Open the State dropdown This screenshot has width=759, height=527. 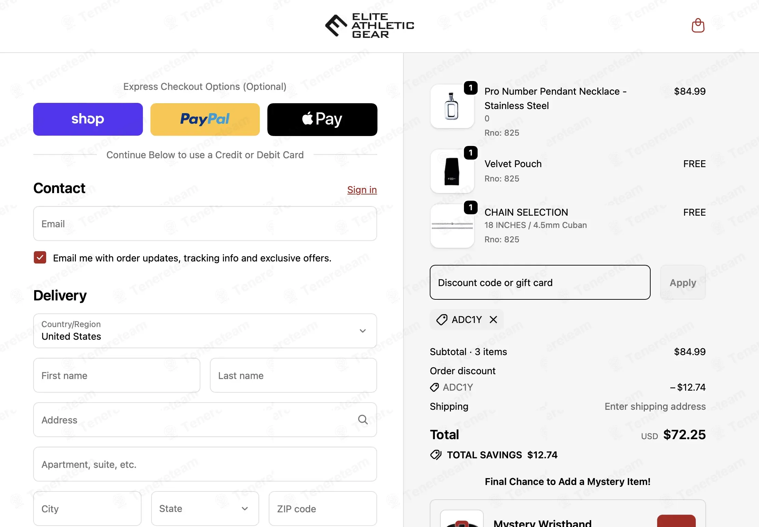(x=205, y=509)
